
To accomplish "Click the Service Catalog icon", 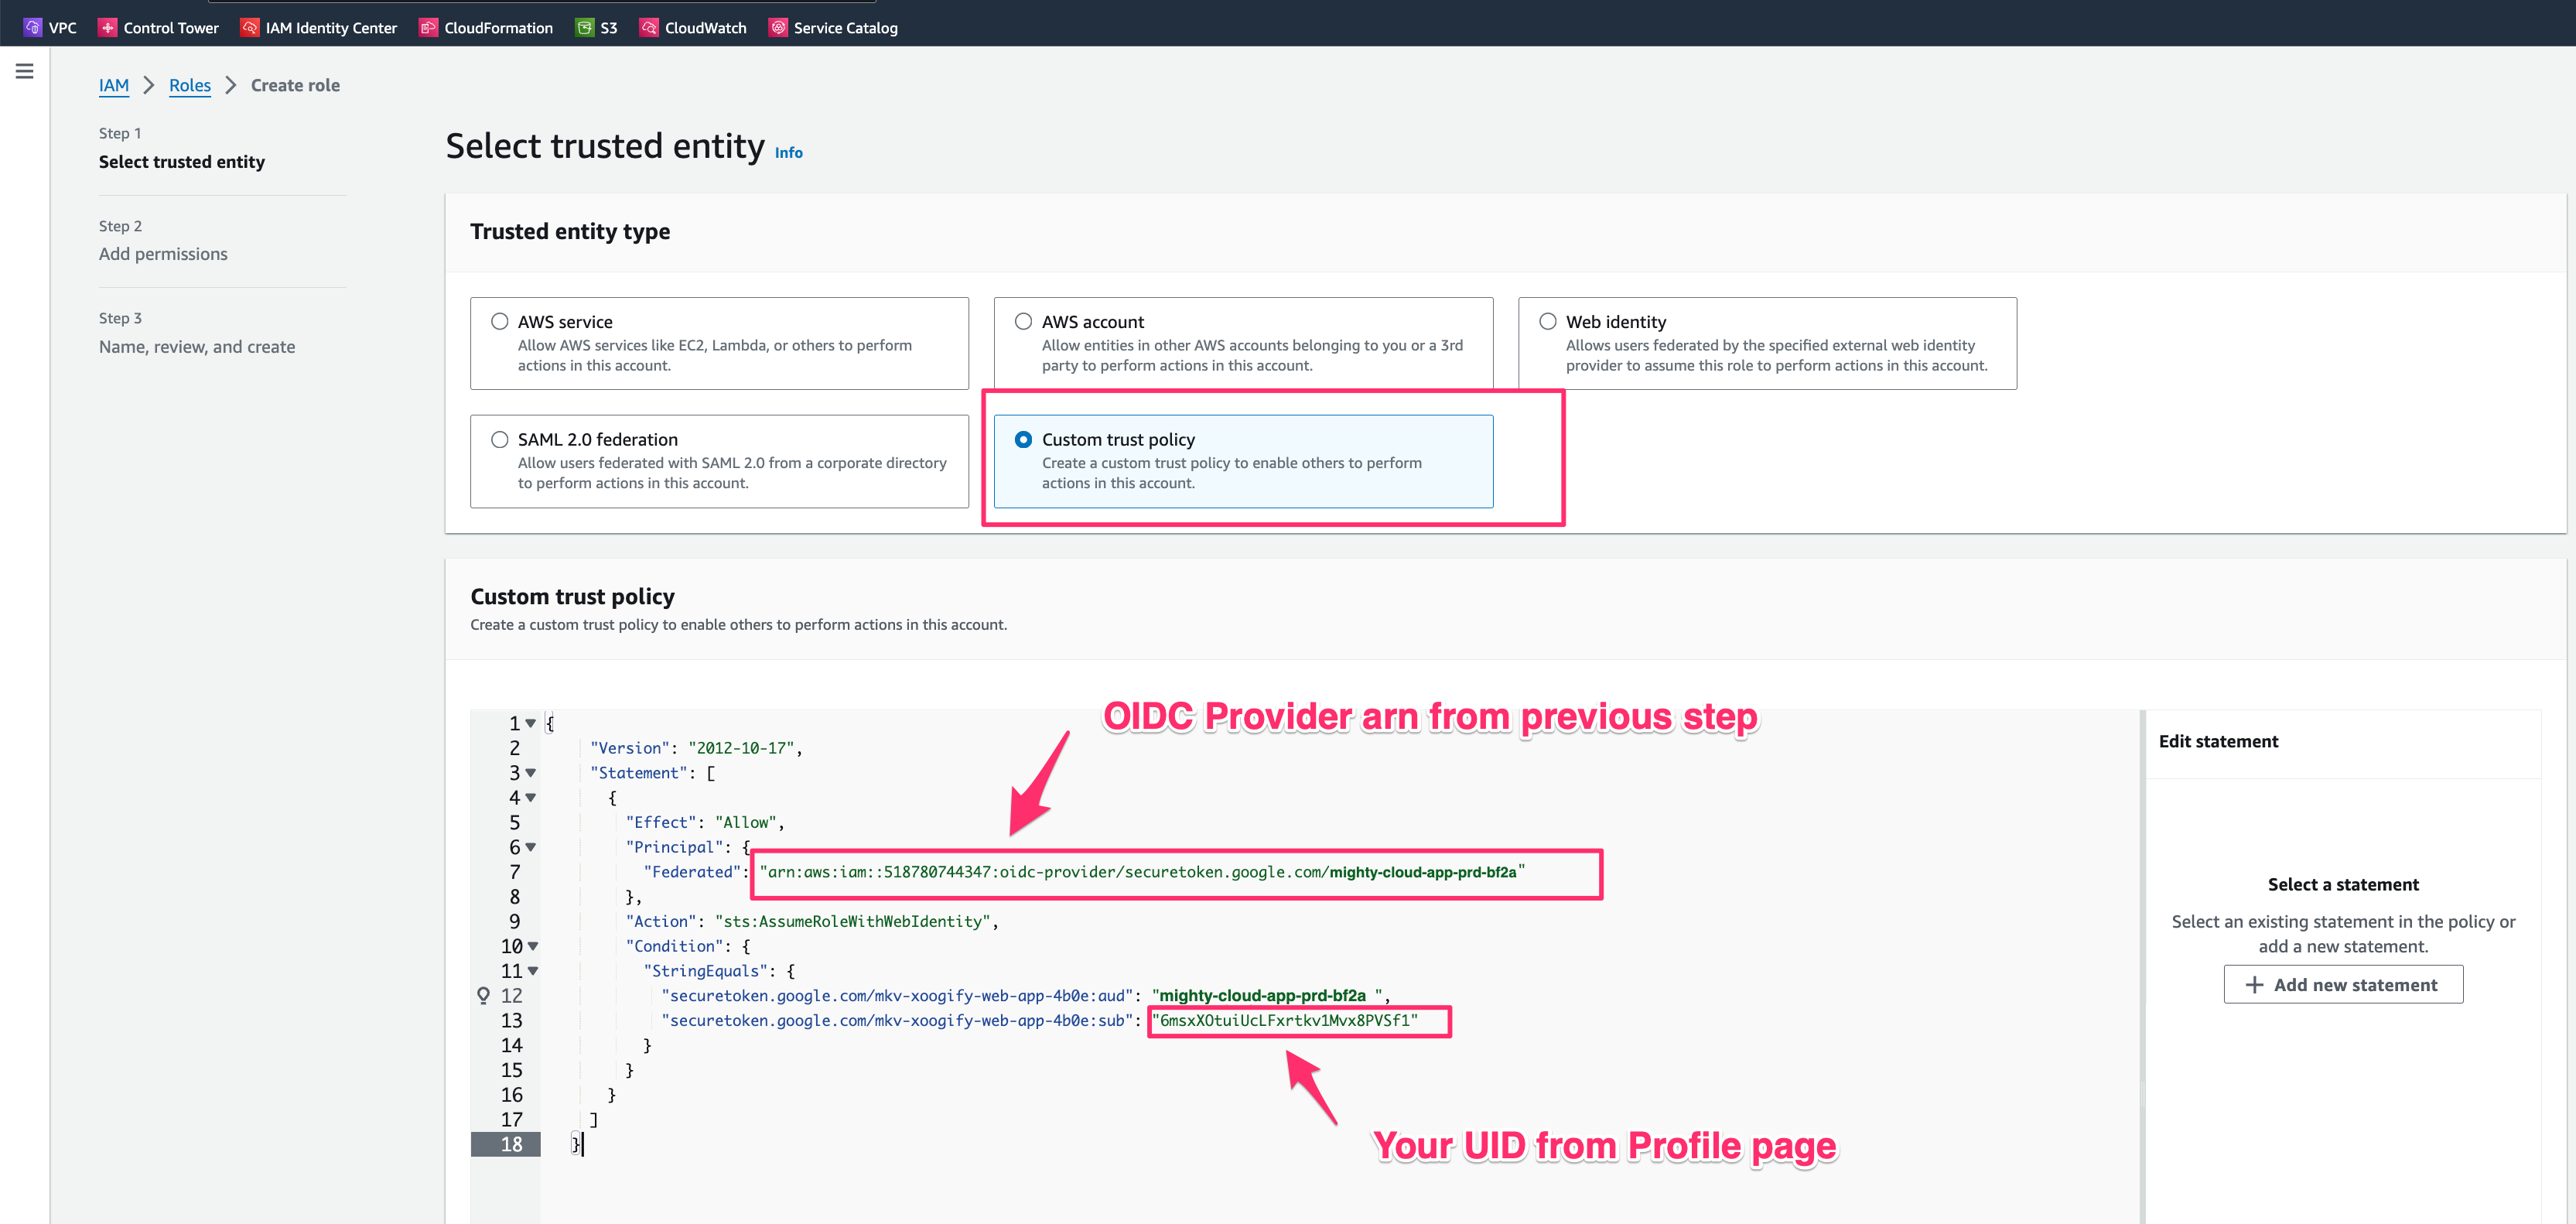I will click(x=778, y=27).
